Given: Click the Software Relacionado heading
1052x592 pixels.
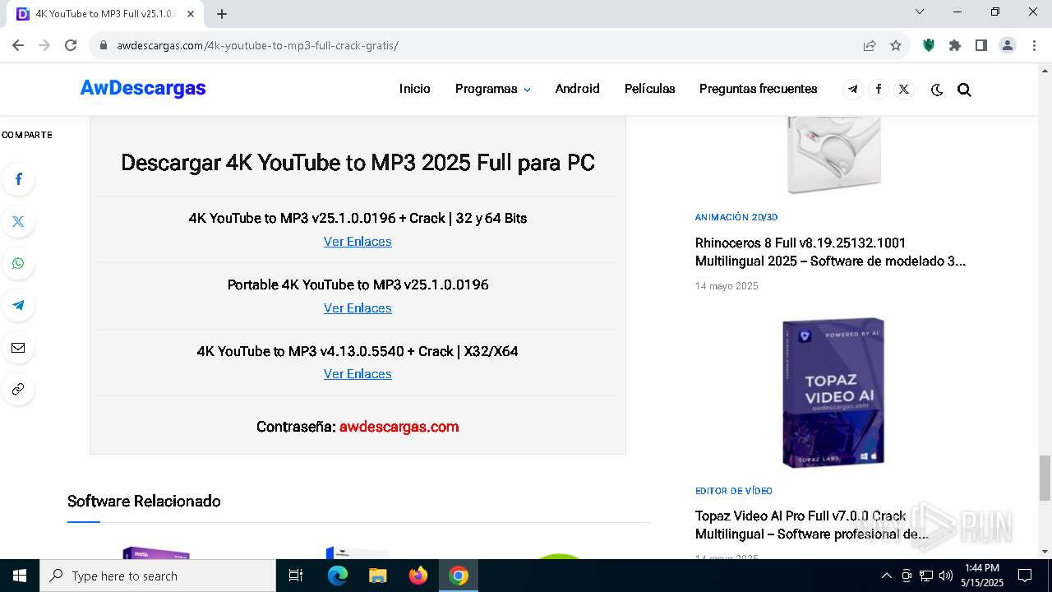Looking at the screenshot, I should 144,501.
